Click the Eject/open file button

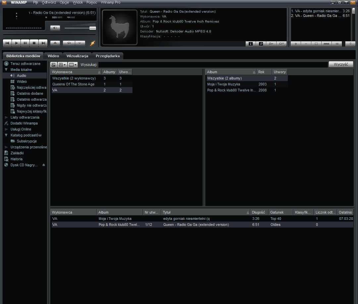point(55,43)
